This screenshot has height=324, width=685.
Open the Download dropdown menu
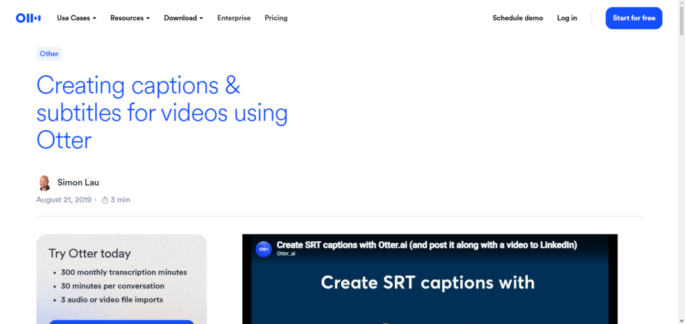pyautogui.click(x=183, y=18)
